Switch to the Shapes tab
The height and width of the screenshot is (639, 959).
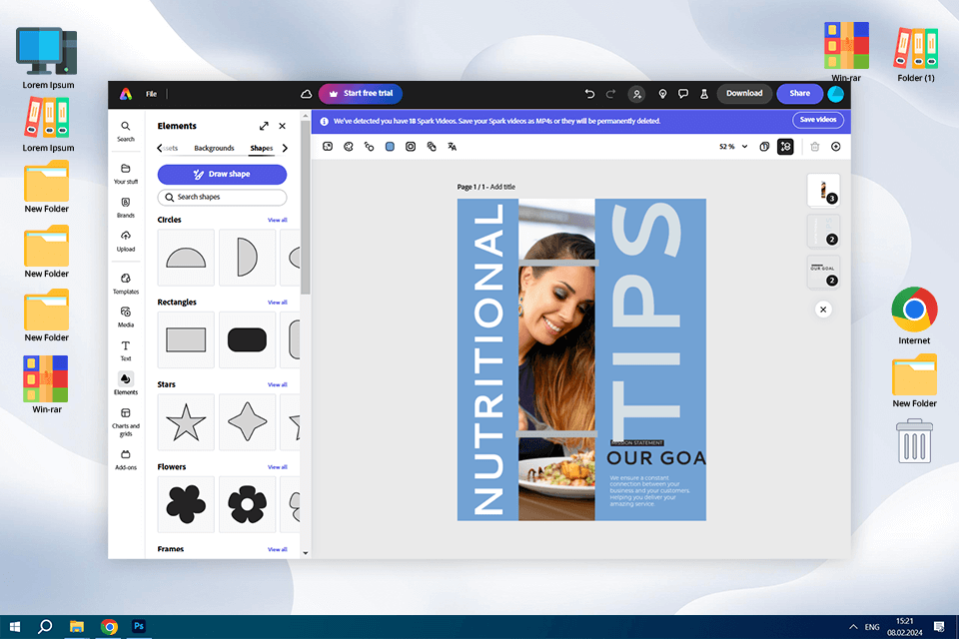[261, 148]
